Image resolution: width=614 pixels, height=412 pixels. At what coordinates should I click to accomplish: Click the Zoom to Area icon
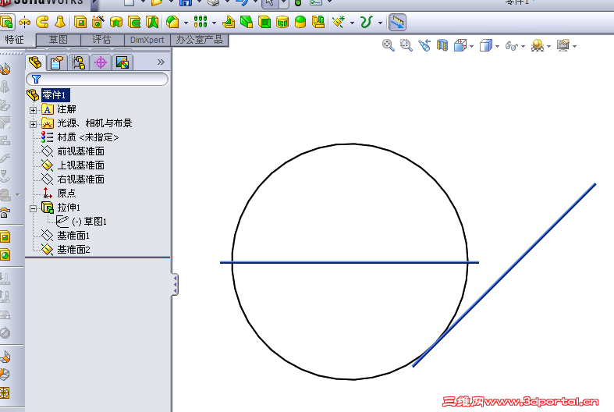click(x=406, y=45)
